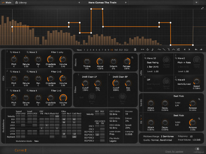206x154 pixels.
Task: Click magnifier beside OSC 1 Wave 3
Action: pyautogui.click(x=28, y=52)
